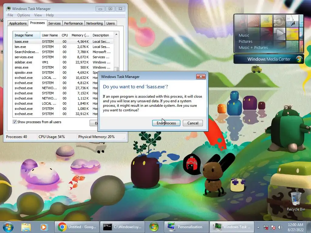The width and height of the screenshot is (311, 233).
Task: Click the Windows Task Manager taskbar button
Action: pos(232,227)
